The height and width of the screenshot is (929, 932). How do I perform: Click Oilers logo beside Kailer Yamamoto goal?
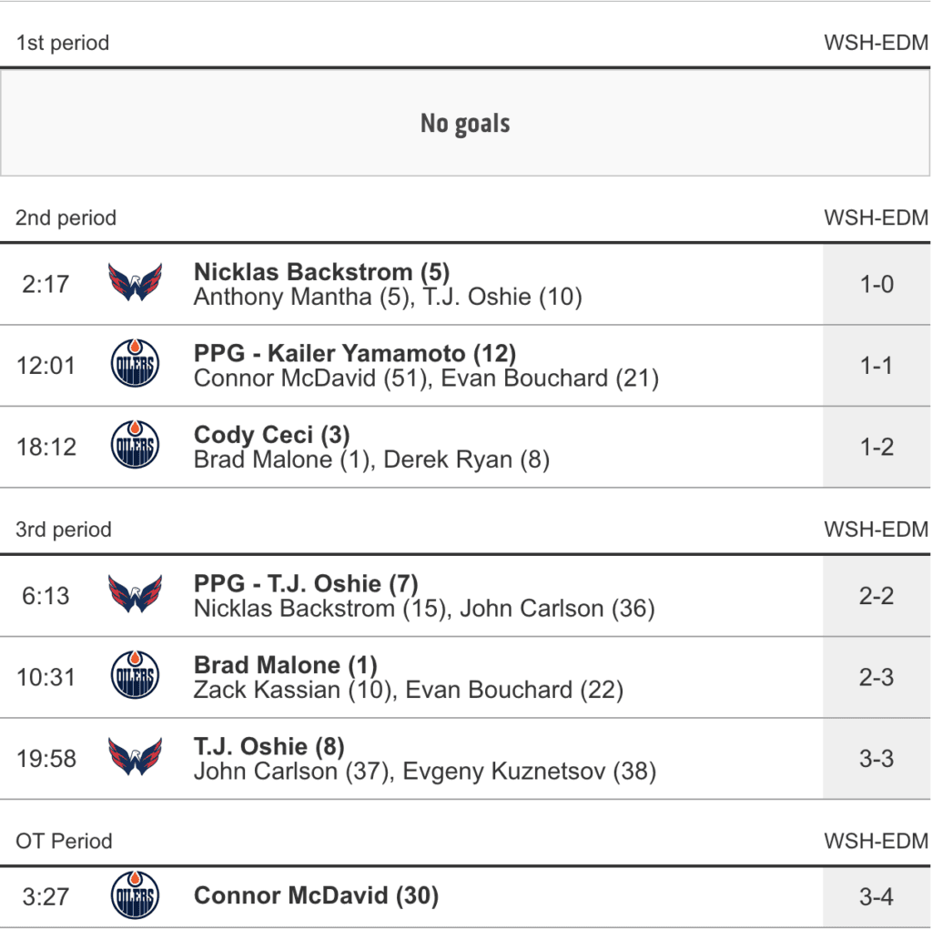135,365
